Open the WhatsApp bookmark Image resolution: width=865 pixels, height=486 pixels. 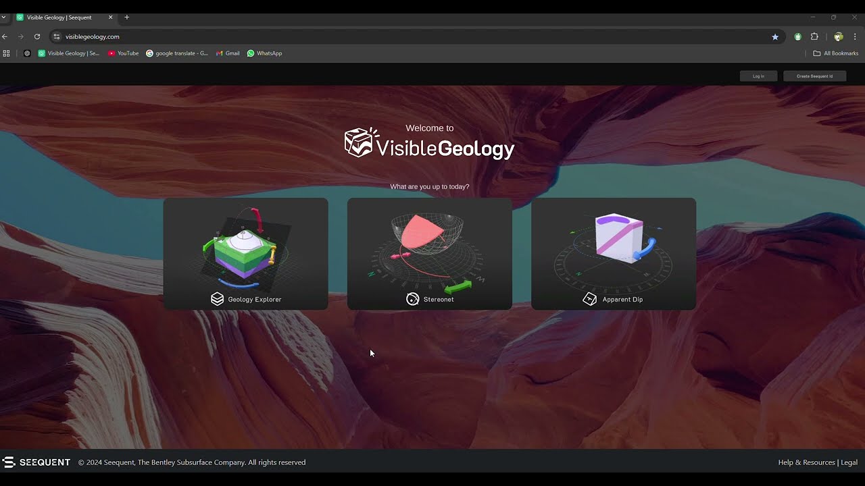pyautogui.click(x=264, y=53)
